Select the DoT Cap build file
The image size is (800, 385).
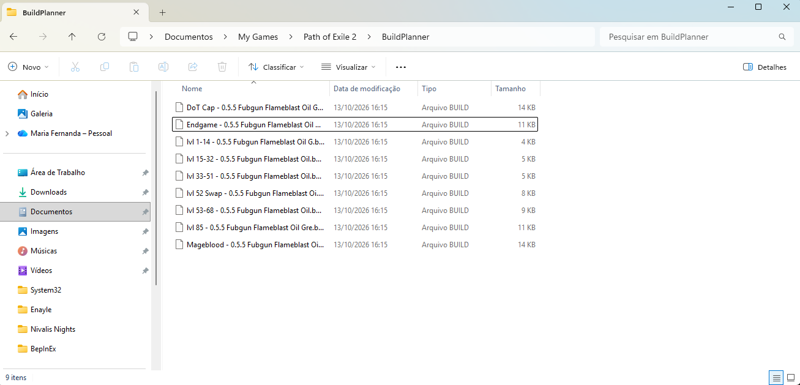click(355, 108)
